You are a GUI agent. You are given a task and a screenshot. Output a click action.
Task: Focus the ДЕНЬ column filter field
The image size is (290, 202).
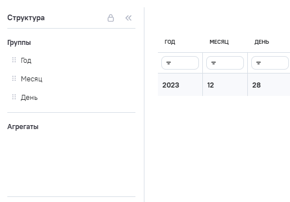(x=270, y=63)
